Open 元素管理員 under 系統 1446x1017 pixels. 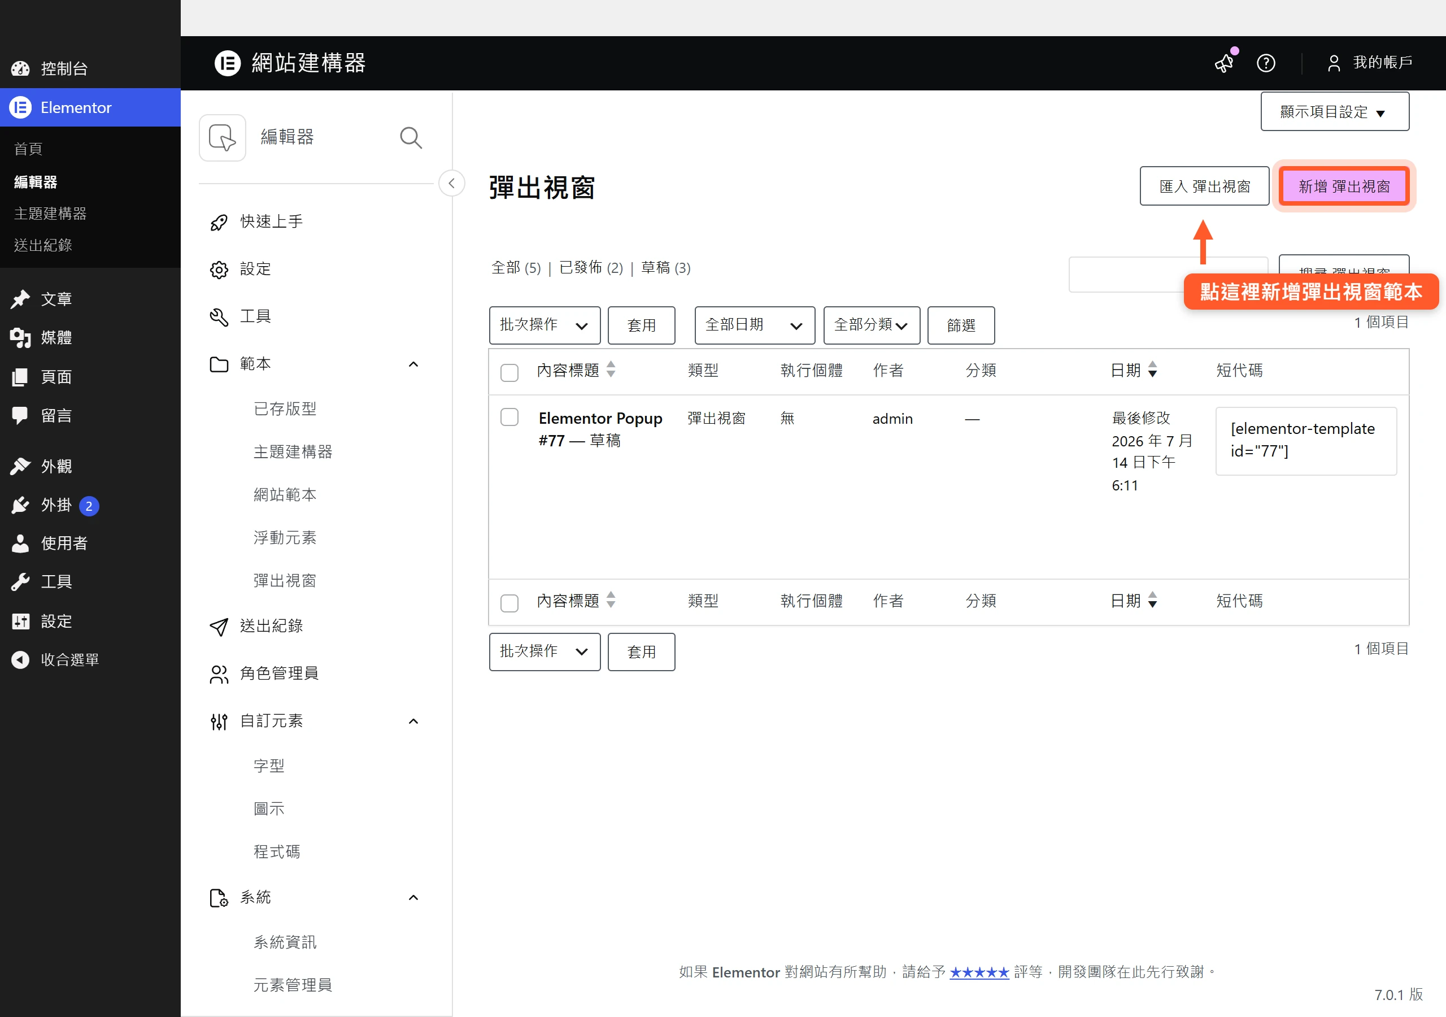[x=293, y=985]
